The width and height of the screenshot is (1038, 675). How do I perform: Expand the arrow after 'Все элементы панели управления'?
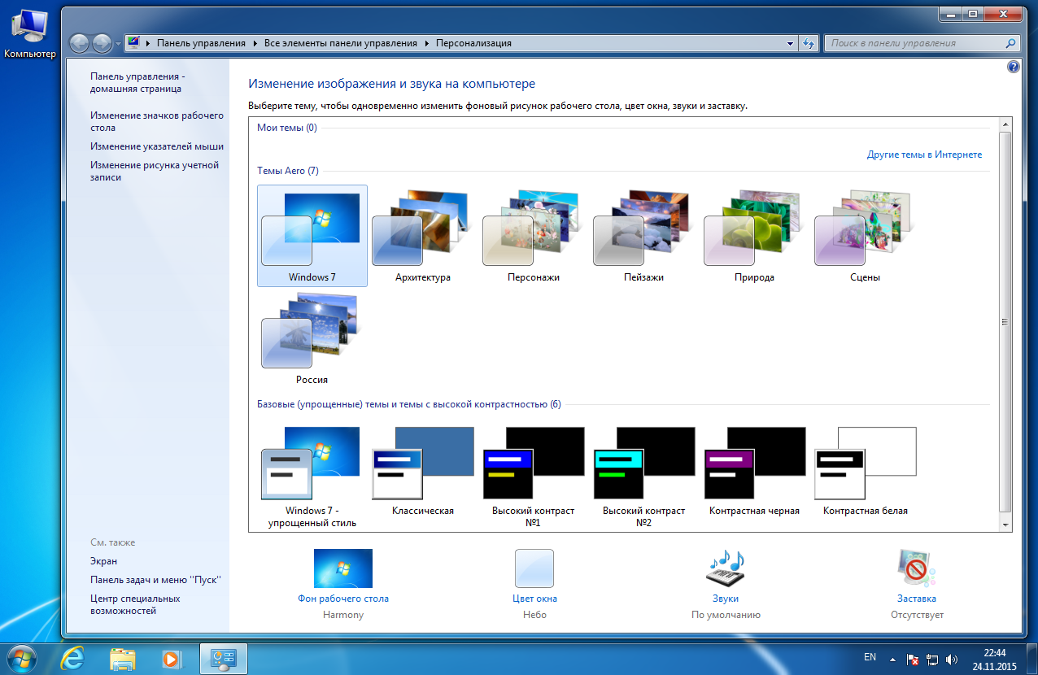pos(426,43)
